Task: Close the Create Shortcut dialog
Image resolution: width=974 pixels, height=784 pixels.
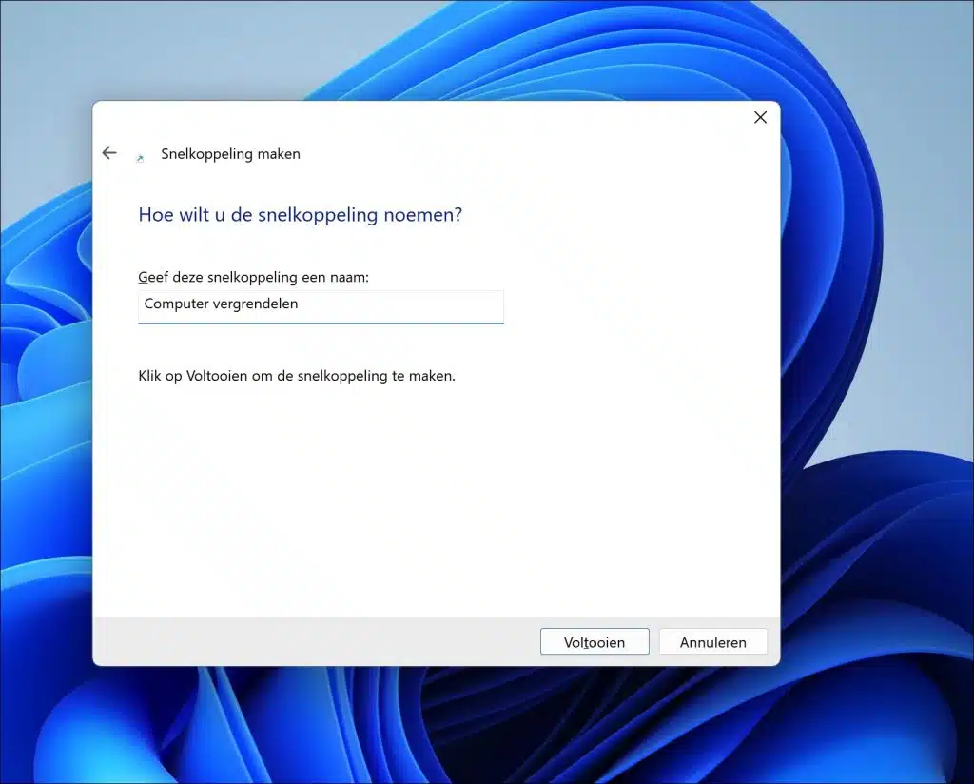Action: tap(760, 117)
